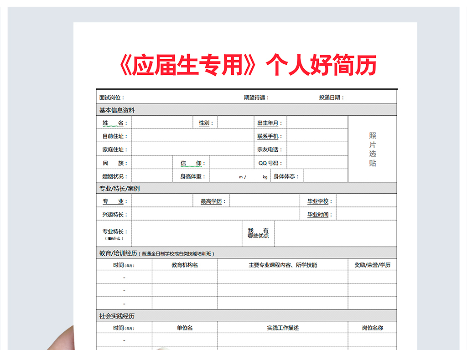Select the 照片选贴 photo placement area
Image resolution: width=467 pixels, height=350 pixels.
click(372, 148)
